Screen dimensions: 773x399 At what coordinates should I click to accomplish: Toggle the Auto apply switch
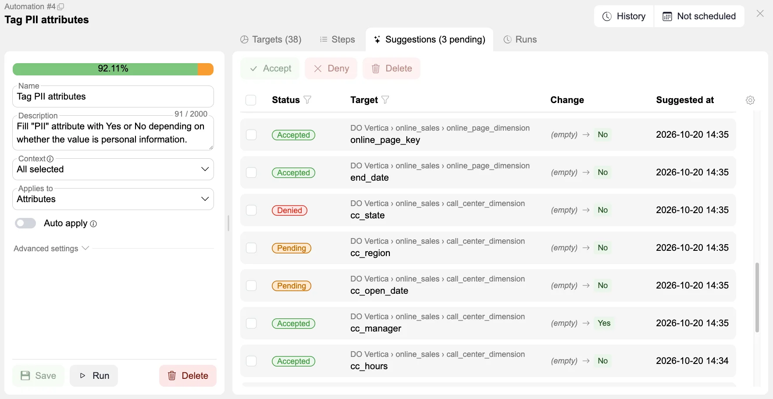click(x=25, y=223)
